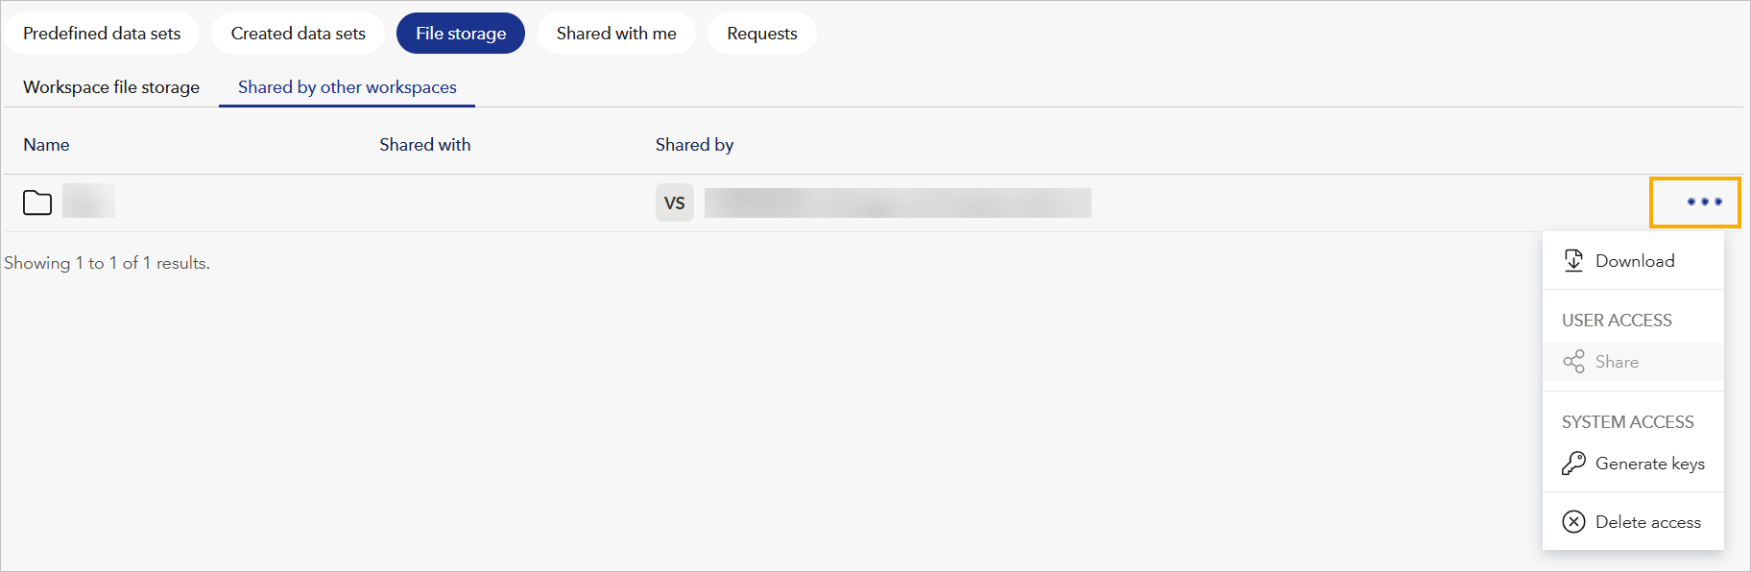Viewport: 1751px width, 572px height.
Task: Click the Generate keys key icon
Action: 1573,464
